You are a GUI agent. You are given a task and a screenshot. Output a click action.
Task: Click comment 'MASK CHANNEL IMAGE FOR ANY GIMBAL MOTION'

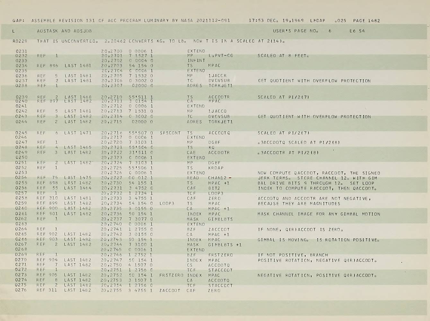319,214
